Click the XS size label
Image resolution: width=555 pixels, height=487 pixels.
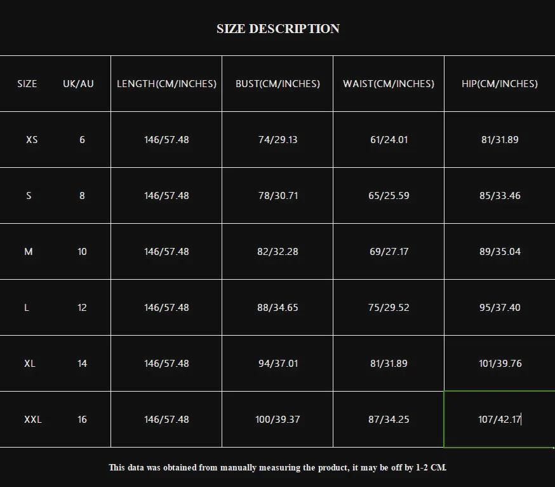(32, 140)
